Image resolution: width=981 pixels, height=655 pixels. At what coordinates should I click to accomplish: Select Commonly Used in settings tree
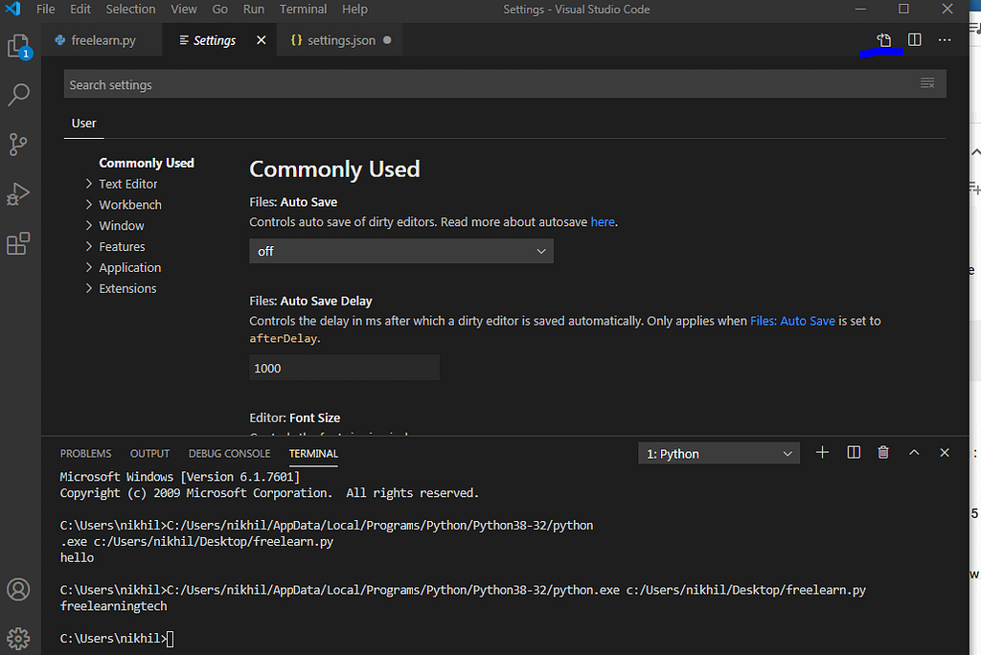tap(147, 163)
